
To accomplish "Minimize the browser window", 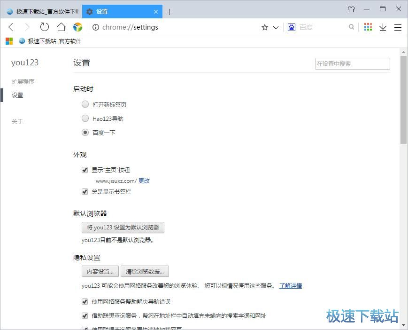I will coord(367,9).
